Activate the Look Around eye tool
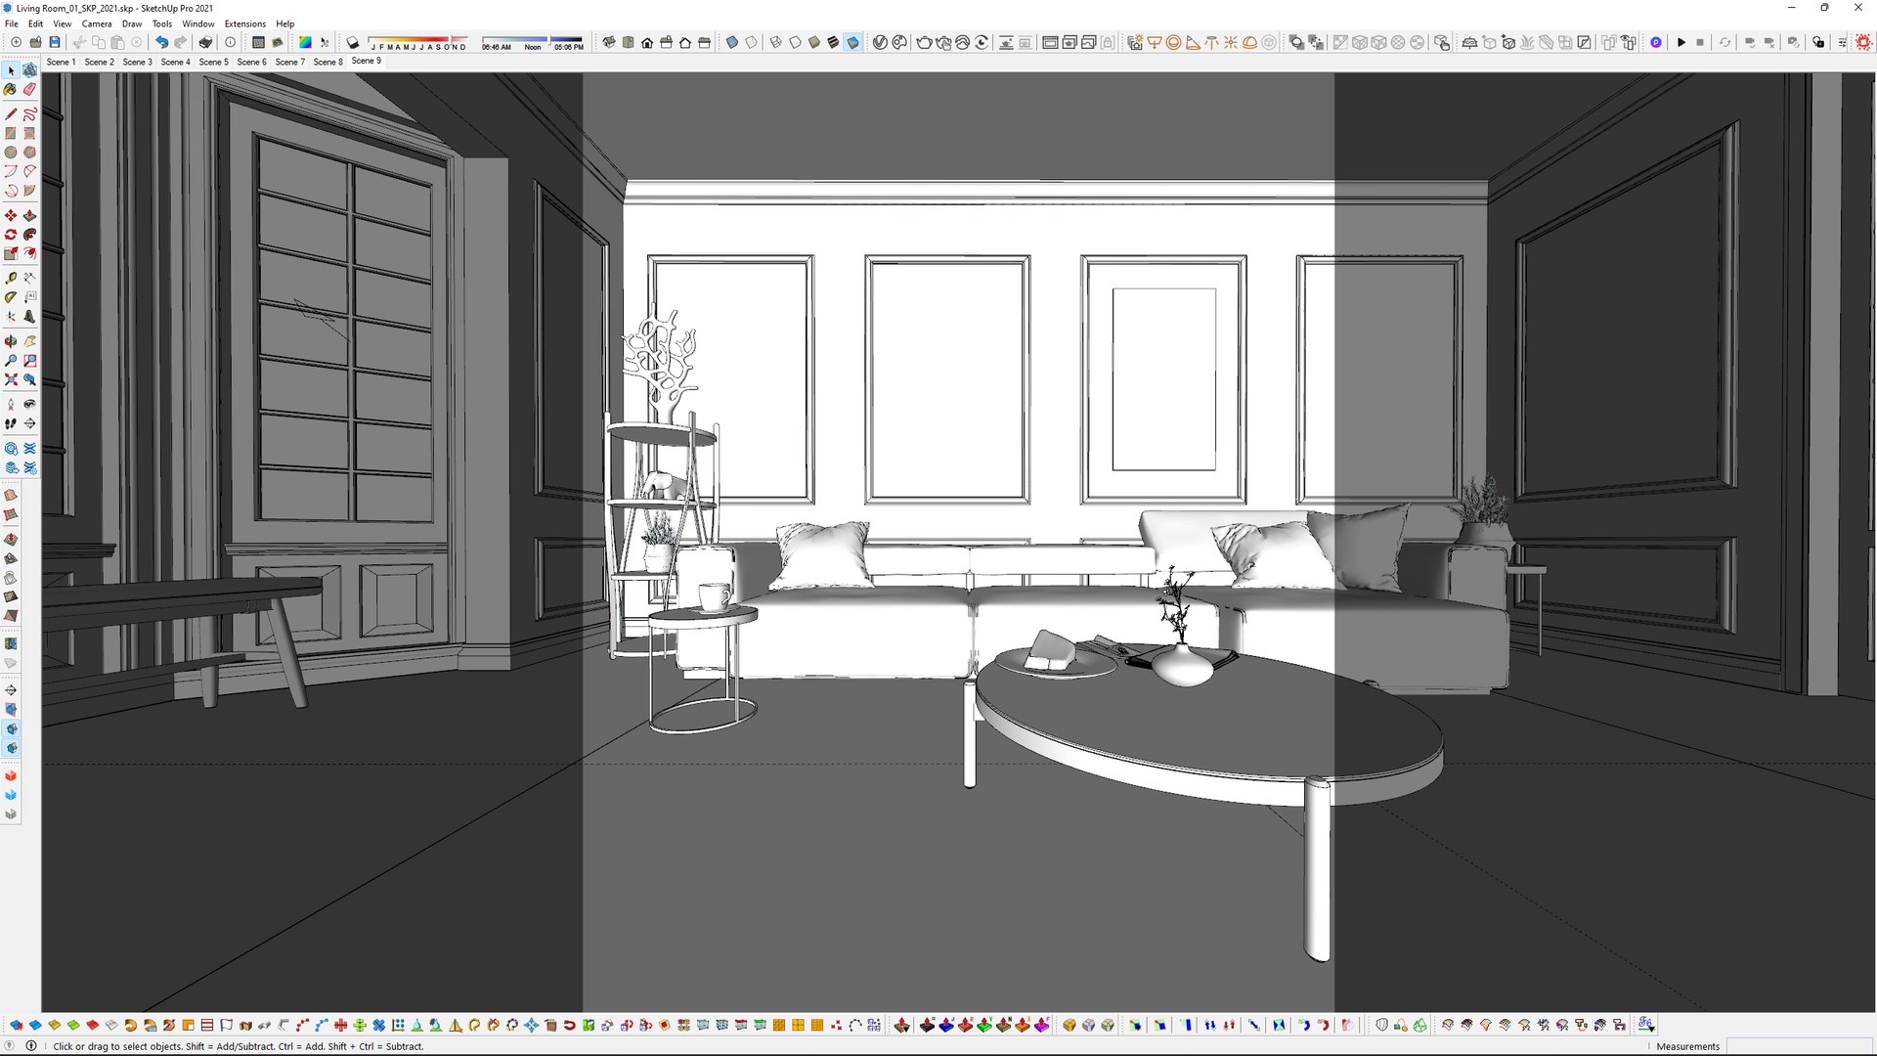This screenshot has width=1877, height=1056. [30, 404]
